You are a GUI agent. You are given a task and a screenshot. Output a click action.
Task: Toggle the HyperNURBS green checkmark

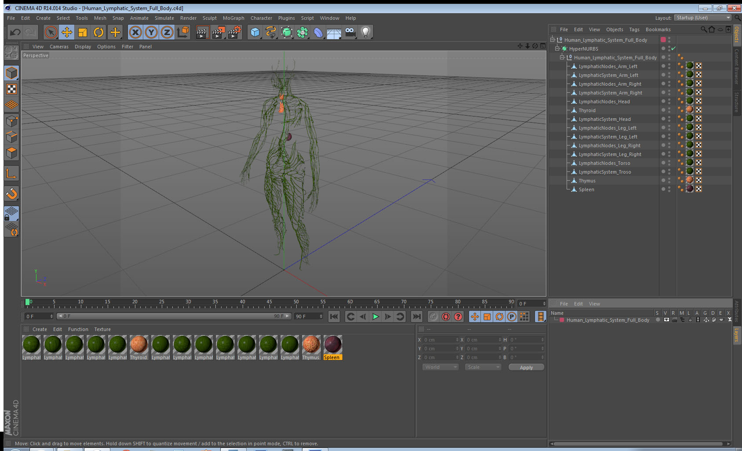673,49
